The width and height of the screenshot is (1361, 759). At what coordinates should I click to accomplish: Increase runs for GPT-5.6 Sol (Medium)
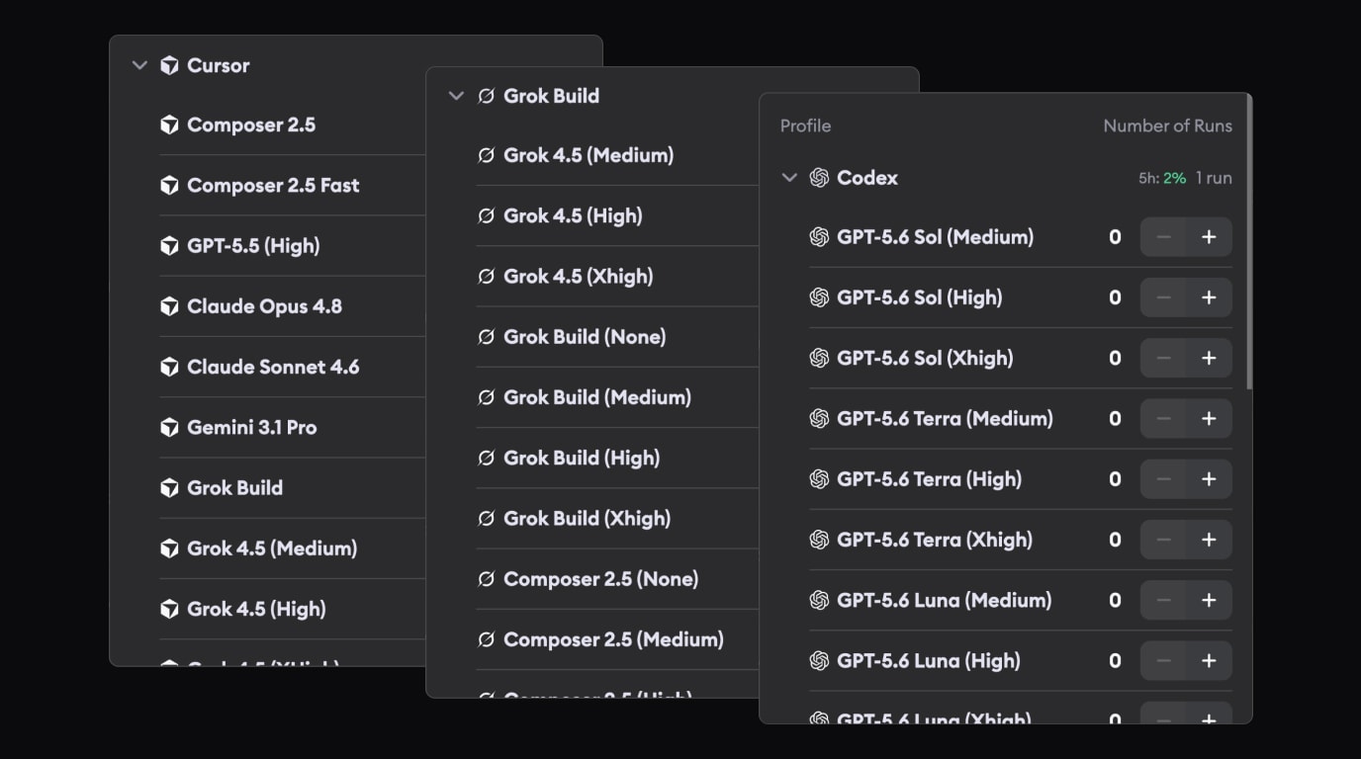[1209, 237]
